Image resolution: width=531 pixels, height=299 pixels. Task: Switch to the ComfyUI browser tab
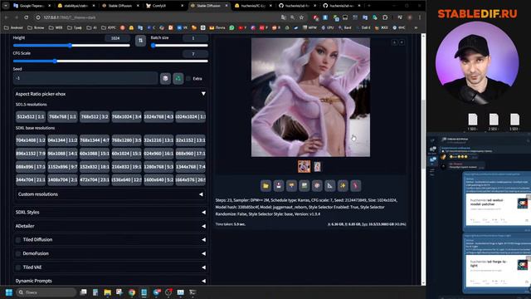click(x=165, y=6)
